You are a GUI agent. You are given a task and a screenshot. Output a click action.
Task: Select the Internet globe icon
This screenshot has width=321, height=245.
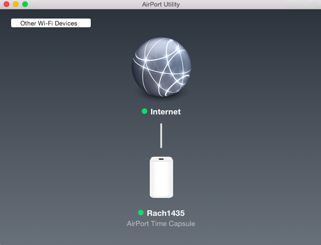(161, 67)
